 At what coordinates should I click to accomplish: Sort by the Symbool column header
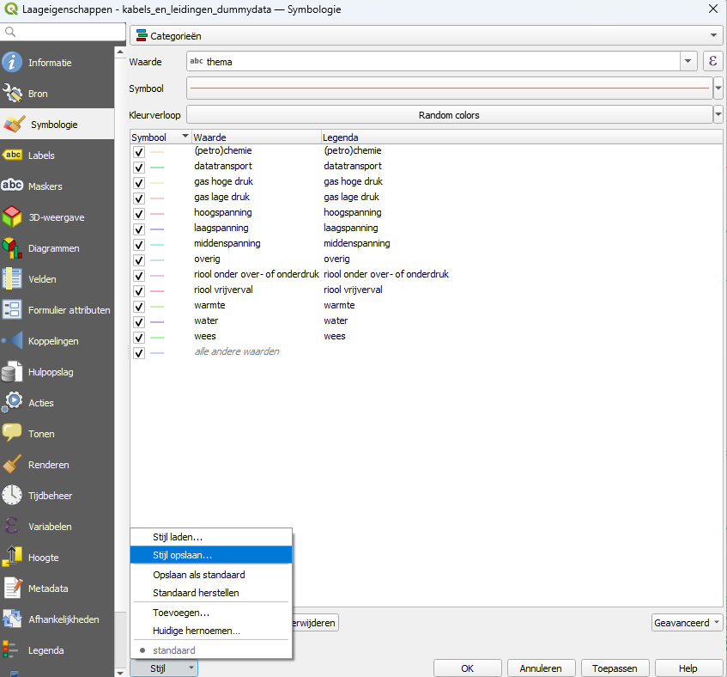tap(161, 137)
